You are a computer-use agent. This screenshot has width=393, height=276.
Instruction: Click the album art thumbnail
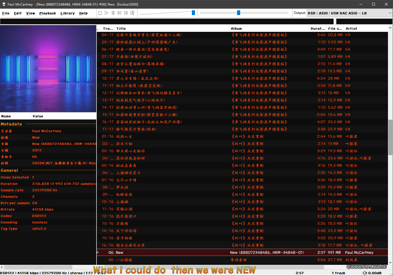[48, 69]
